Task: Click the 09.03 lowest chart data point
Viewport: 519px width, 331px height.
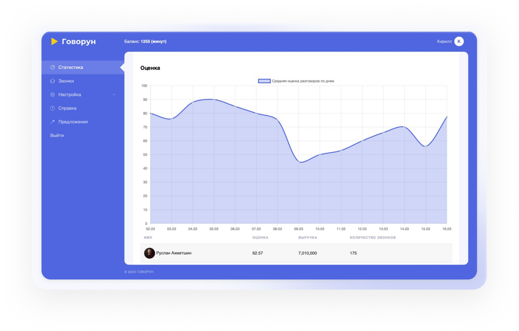Action: pos(299,161)
